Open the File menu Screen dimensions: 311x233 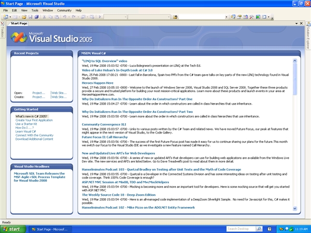pyautogui.click(x=6, y=10)
